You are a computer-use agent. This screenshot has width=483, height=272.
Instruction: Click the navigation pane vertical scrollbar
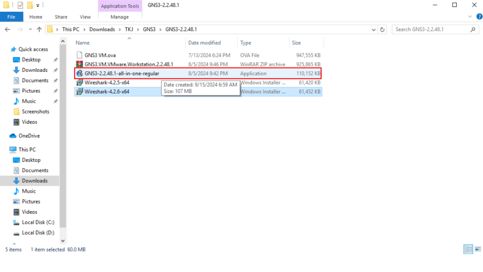click(x=64, y=142)
